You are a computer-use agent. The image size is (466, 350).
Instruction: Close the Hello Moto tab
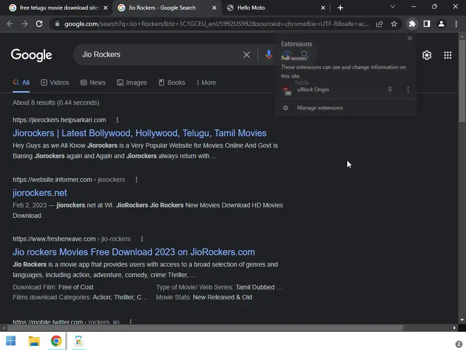(x=323, y=8)
